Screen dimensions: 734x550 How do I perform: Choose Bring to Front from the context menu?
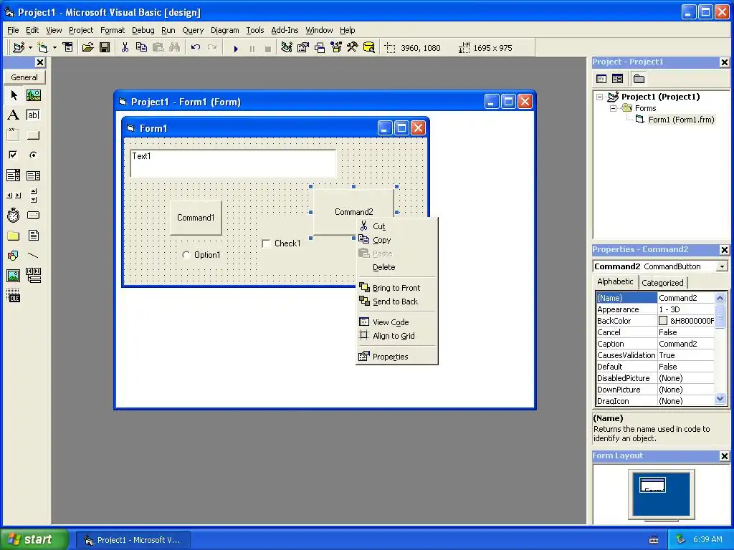[x=397, y=288]
